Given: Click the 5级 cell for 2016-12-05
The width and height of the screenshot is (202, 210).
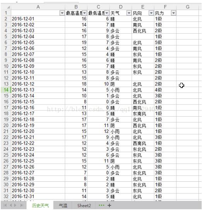Looking at the screenshot, I should (165, 43).
